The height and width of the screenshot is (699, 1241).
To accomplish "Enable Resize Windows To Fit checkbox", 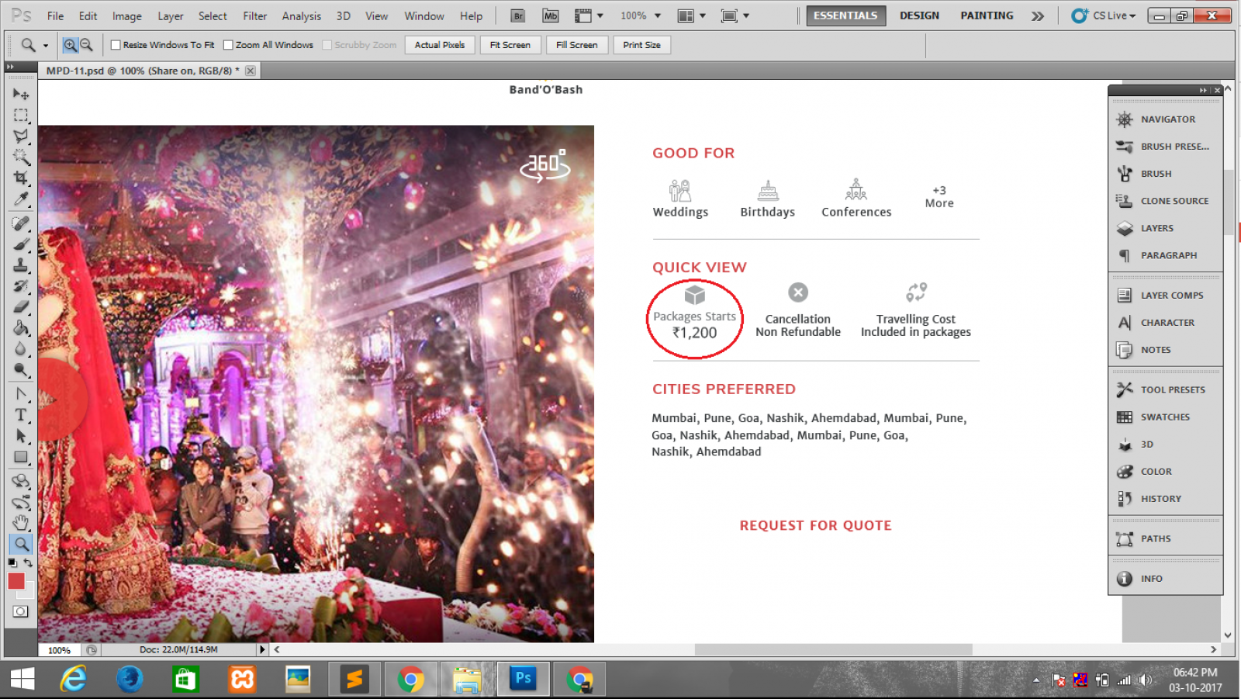I will [x=116, y=45].
